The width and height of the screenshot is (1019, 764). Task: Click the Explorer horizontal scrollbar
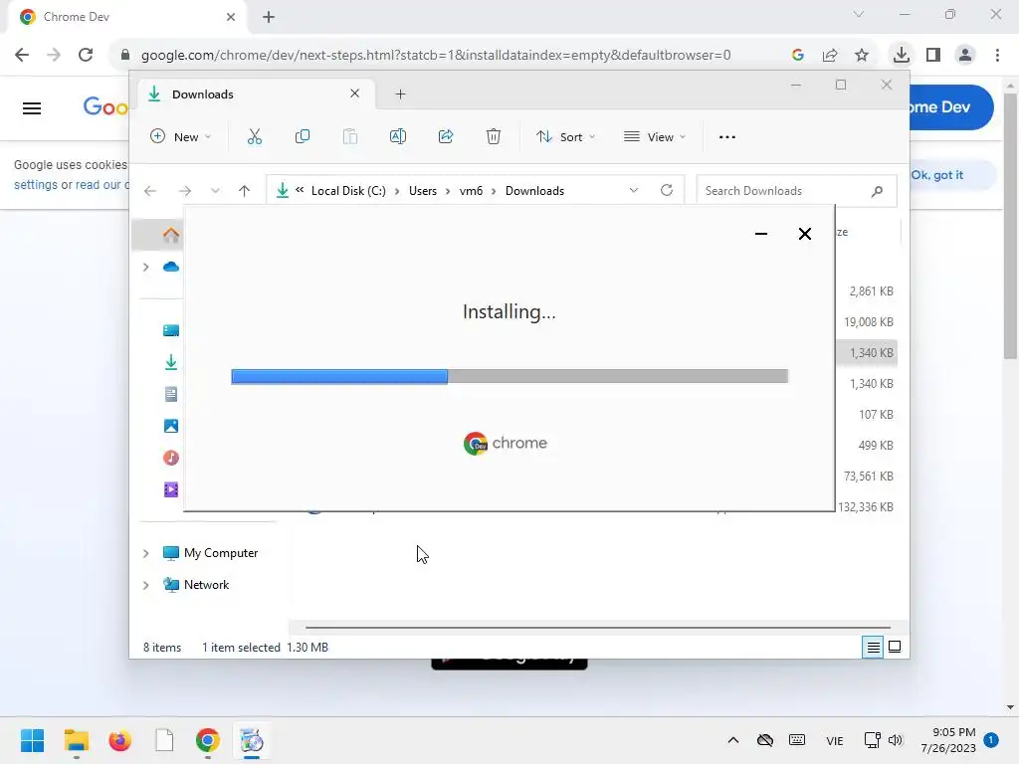coord(597,628)
